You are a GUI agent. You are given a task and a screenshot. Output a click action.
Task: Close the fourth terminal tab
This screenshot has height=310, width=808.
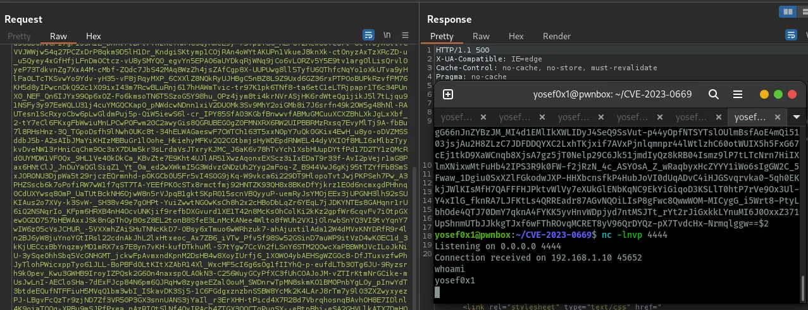pos(660,117)
